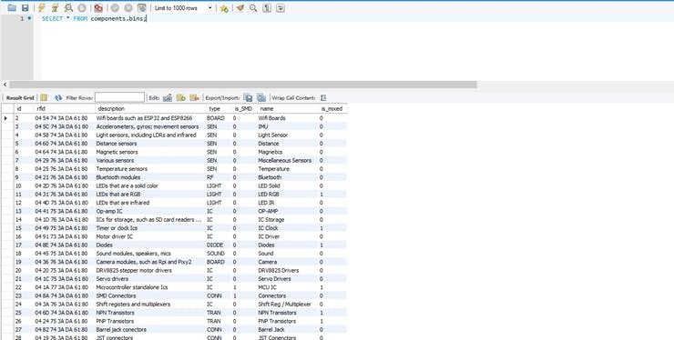Viewport: 674px width, 340px height.
Task: Rollback the current transaction
Action: click(128, 7)
